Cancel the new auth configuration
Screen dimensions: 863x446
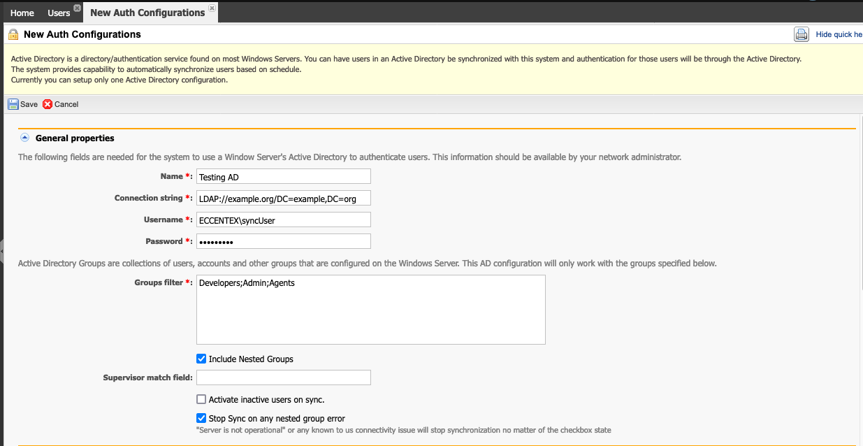61,104
